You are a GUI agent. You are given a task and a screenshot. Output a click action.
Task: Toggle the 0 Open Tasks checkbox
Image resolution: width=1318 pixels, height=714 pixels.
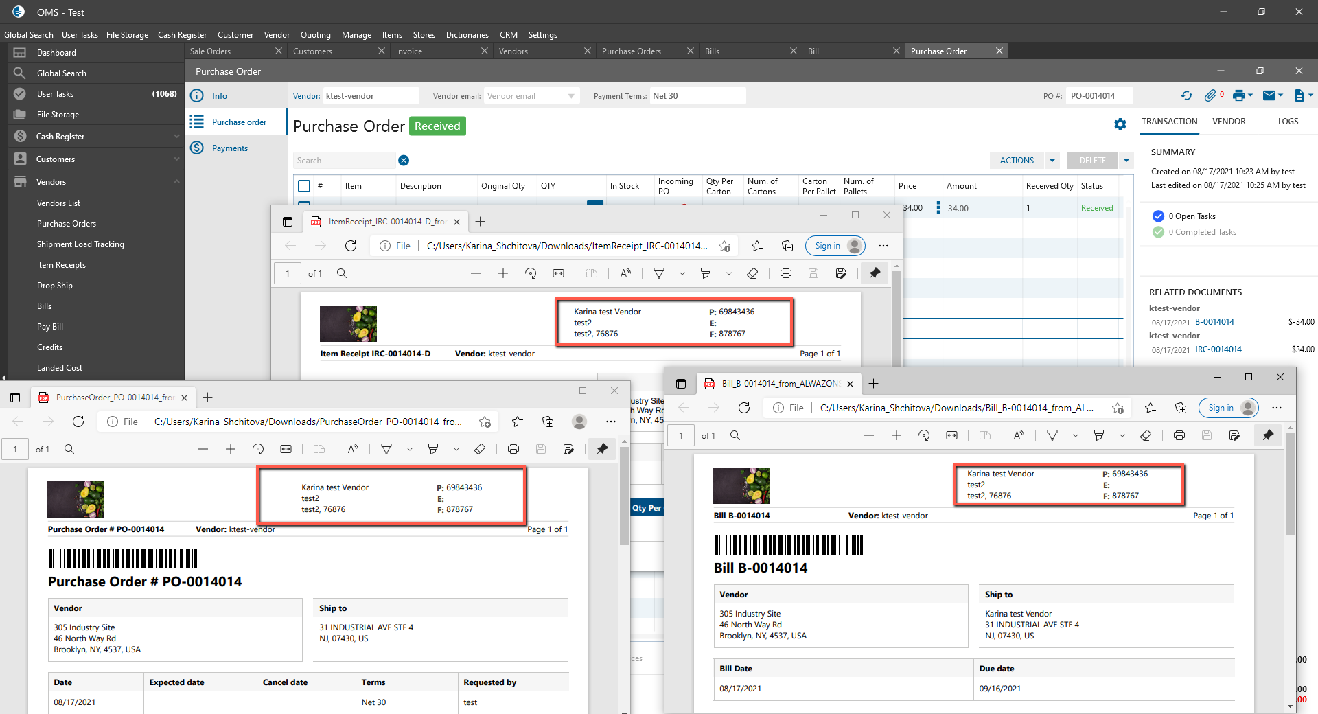[x=1158, y=216]
